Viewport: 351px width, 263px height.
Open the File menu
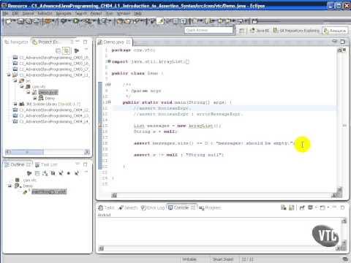6,14
